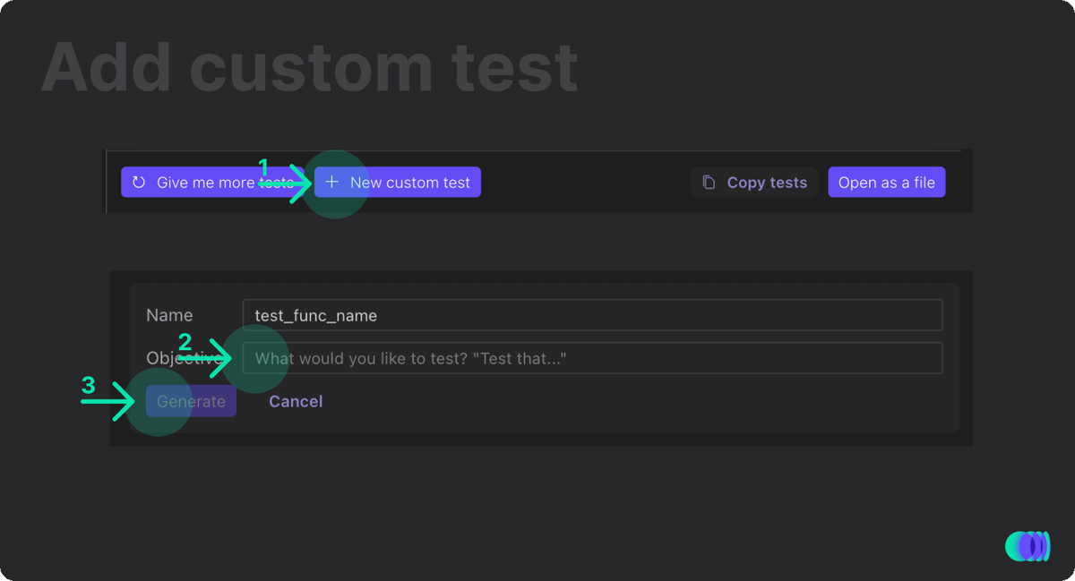
Task: Click the green arrow marked step 1
Action: pos(288,184)
